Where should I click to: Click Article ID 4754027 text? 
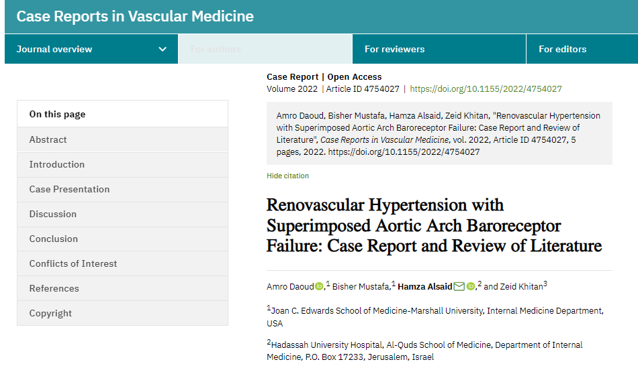click(x=363, y=89)
